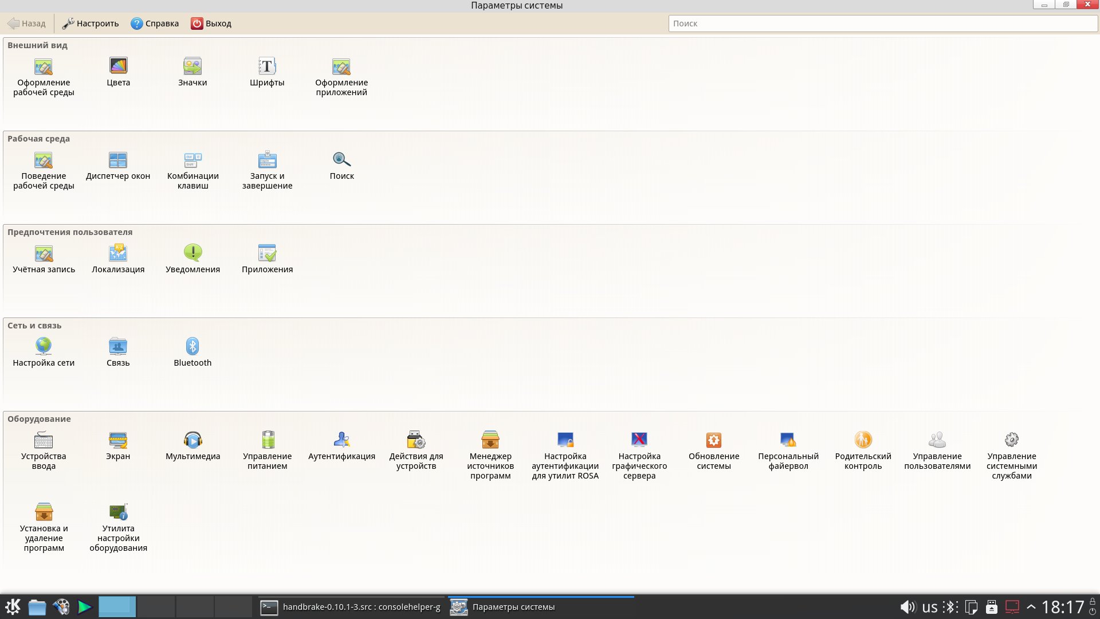Switch to the handbrake console taskbar window
The image size is (1100, 619).
(x=351, y=607)
